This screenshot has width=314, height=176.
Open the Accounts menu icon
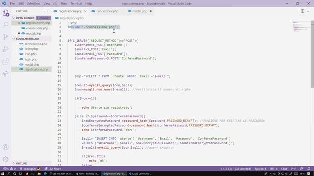6,147
